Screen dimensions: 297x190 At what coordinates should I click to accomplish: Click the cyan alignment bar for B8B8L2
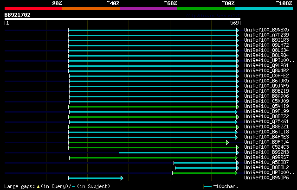point(206,168)
